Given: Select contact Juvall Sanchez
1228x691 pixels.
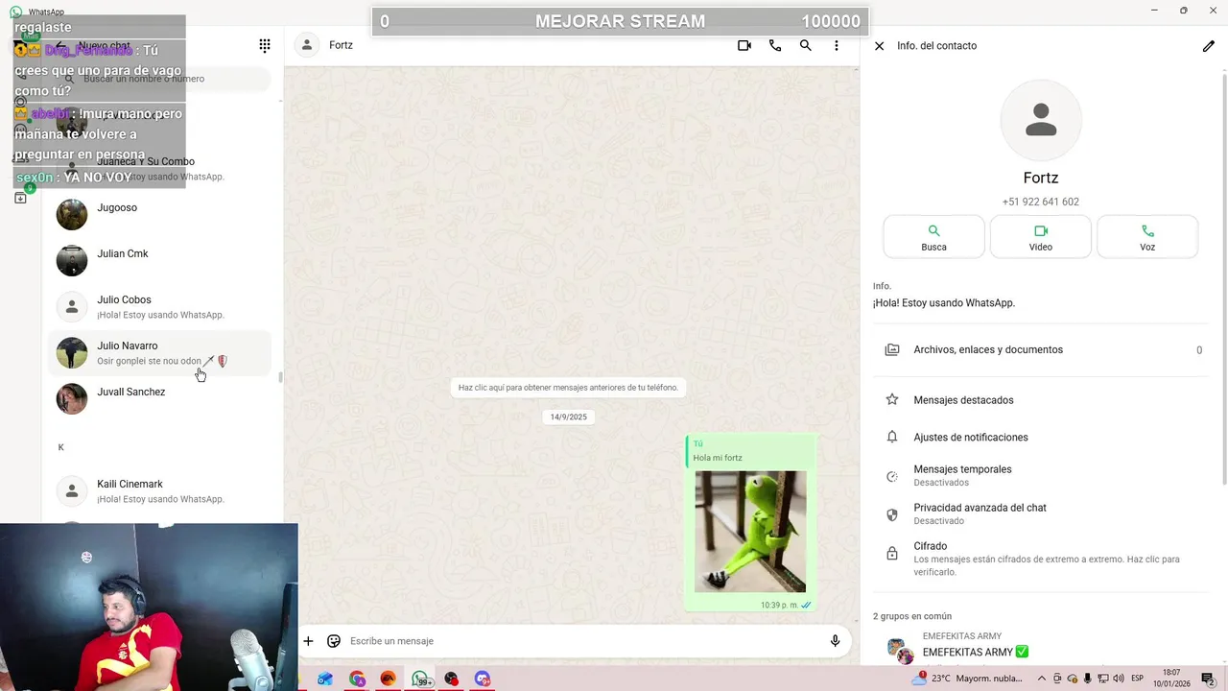Looking at the screenshot, I should pyautogui.click(x=159, y=398).
